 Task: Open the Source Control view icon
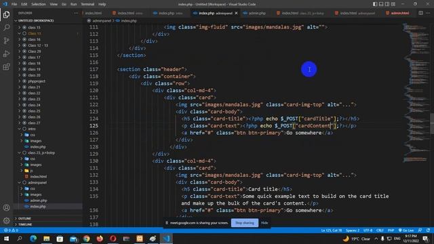pyautogui.click(x=6, y=41)
